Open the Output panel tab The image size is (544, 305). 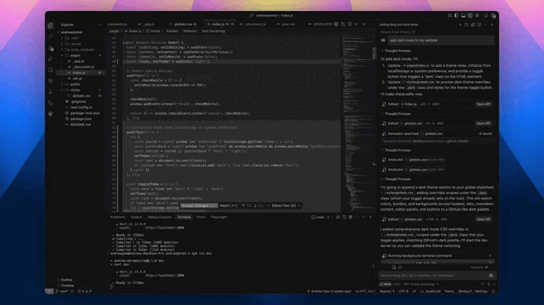pos(136,217)
